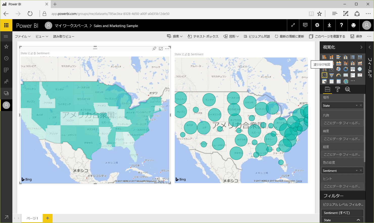Open Recent in the left sidebar
Image resolution: width=374 pixels, height=223 pixels.
pyautogui.click(x=6, y=58)
